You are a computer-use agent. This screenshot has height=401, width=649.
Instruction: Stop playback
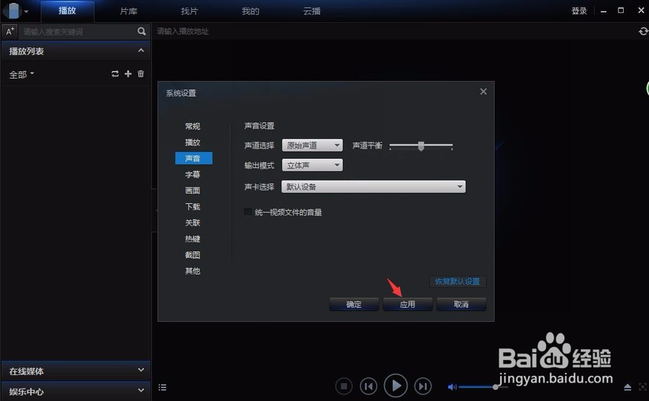point(343,387)
